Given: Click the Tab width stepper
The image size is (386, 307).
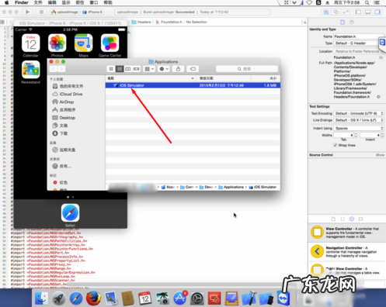Looking at the screenshot, I should [x=356, y=135].
